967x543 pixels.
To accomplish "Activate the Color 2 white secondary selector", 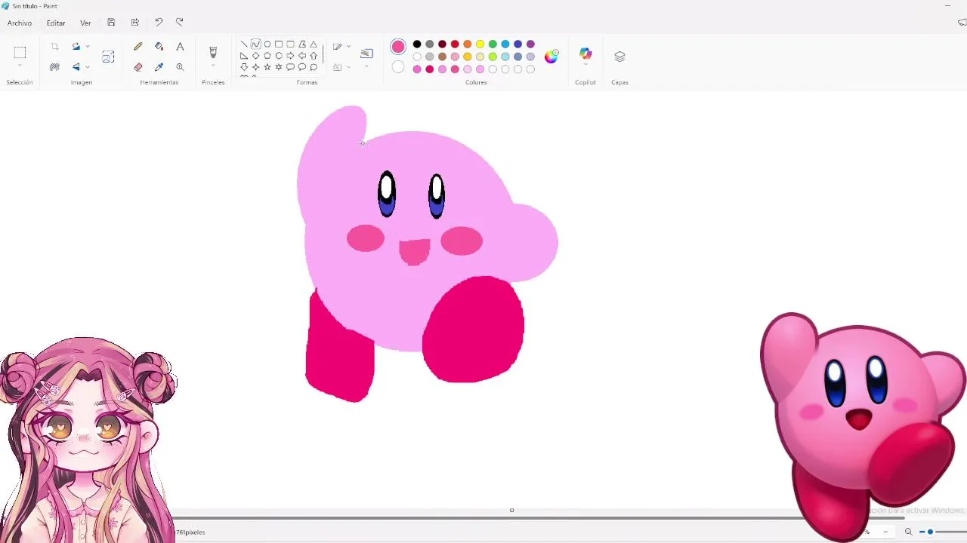I will coord(398,67).
